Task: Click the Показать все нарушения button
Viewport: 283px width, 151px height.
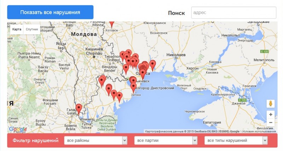Action: point(50,12)
